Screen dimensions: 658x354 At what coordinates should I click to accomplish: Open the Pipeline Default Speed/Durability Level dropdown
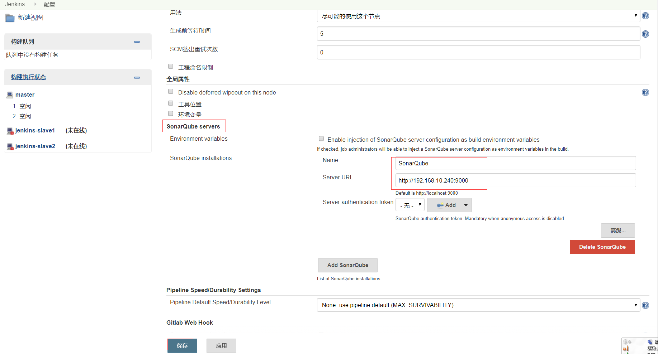click(x=478, y=305)
